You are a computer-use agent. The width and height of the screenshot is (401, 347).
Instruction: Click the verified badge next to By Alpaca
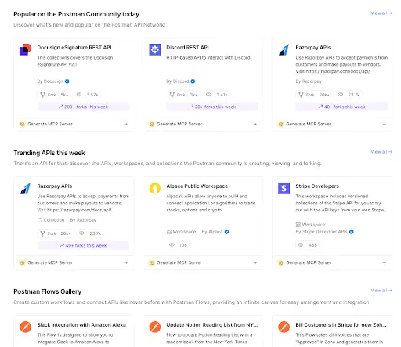[x=226, y=232]
